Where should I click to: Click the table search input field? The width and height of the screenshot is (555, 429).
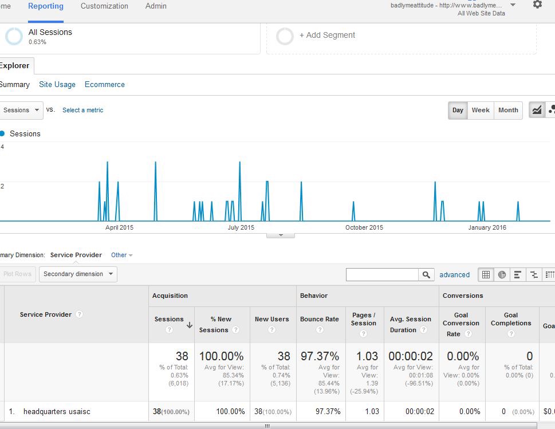[382, 275]
